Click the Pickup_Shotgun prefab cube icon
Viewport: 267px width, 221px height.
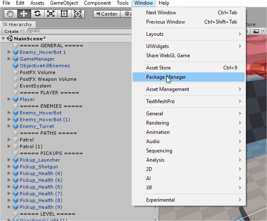(x=16, y=167)
